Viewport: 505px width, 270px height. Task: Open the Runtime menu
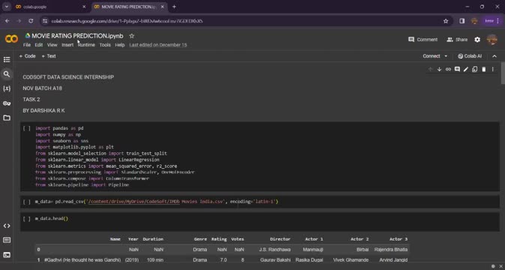point(86,45)
